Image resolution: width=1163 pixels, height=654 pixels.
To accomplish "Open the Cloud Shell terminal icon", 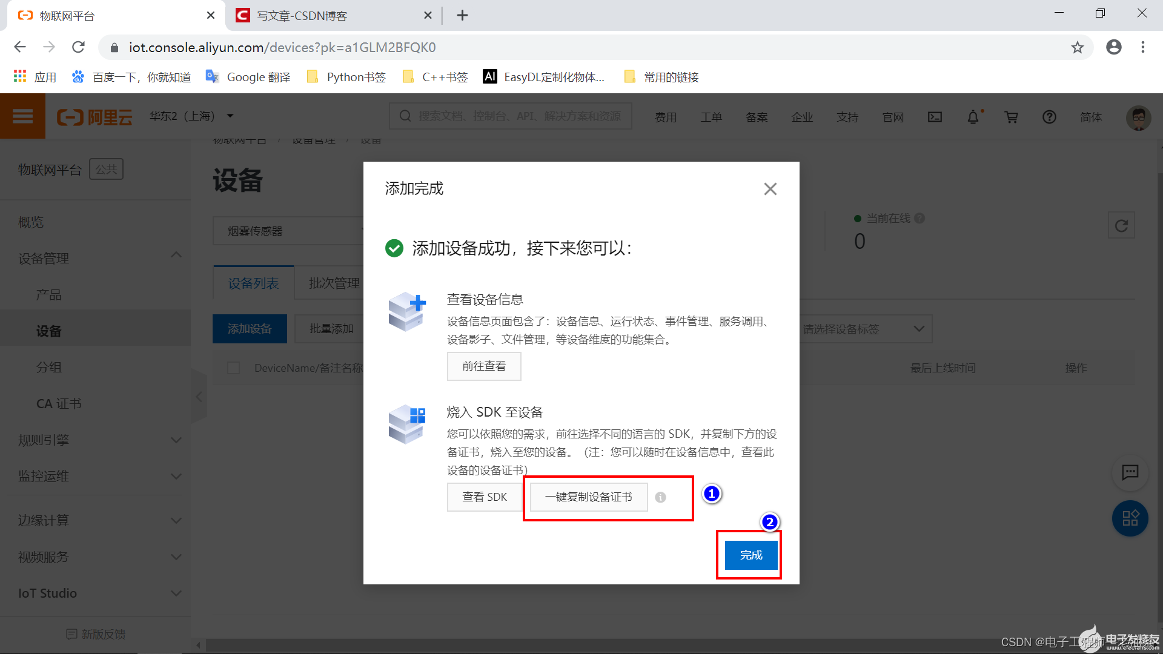I will (x=935, y=117).
